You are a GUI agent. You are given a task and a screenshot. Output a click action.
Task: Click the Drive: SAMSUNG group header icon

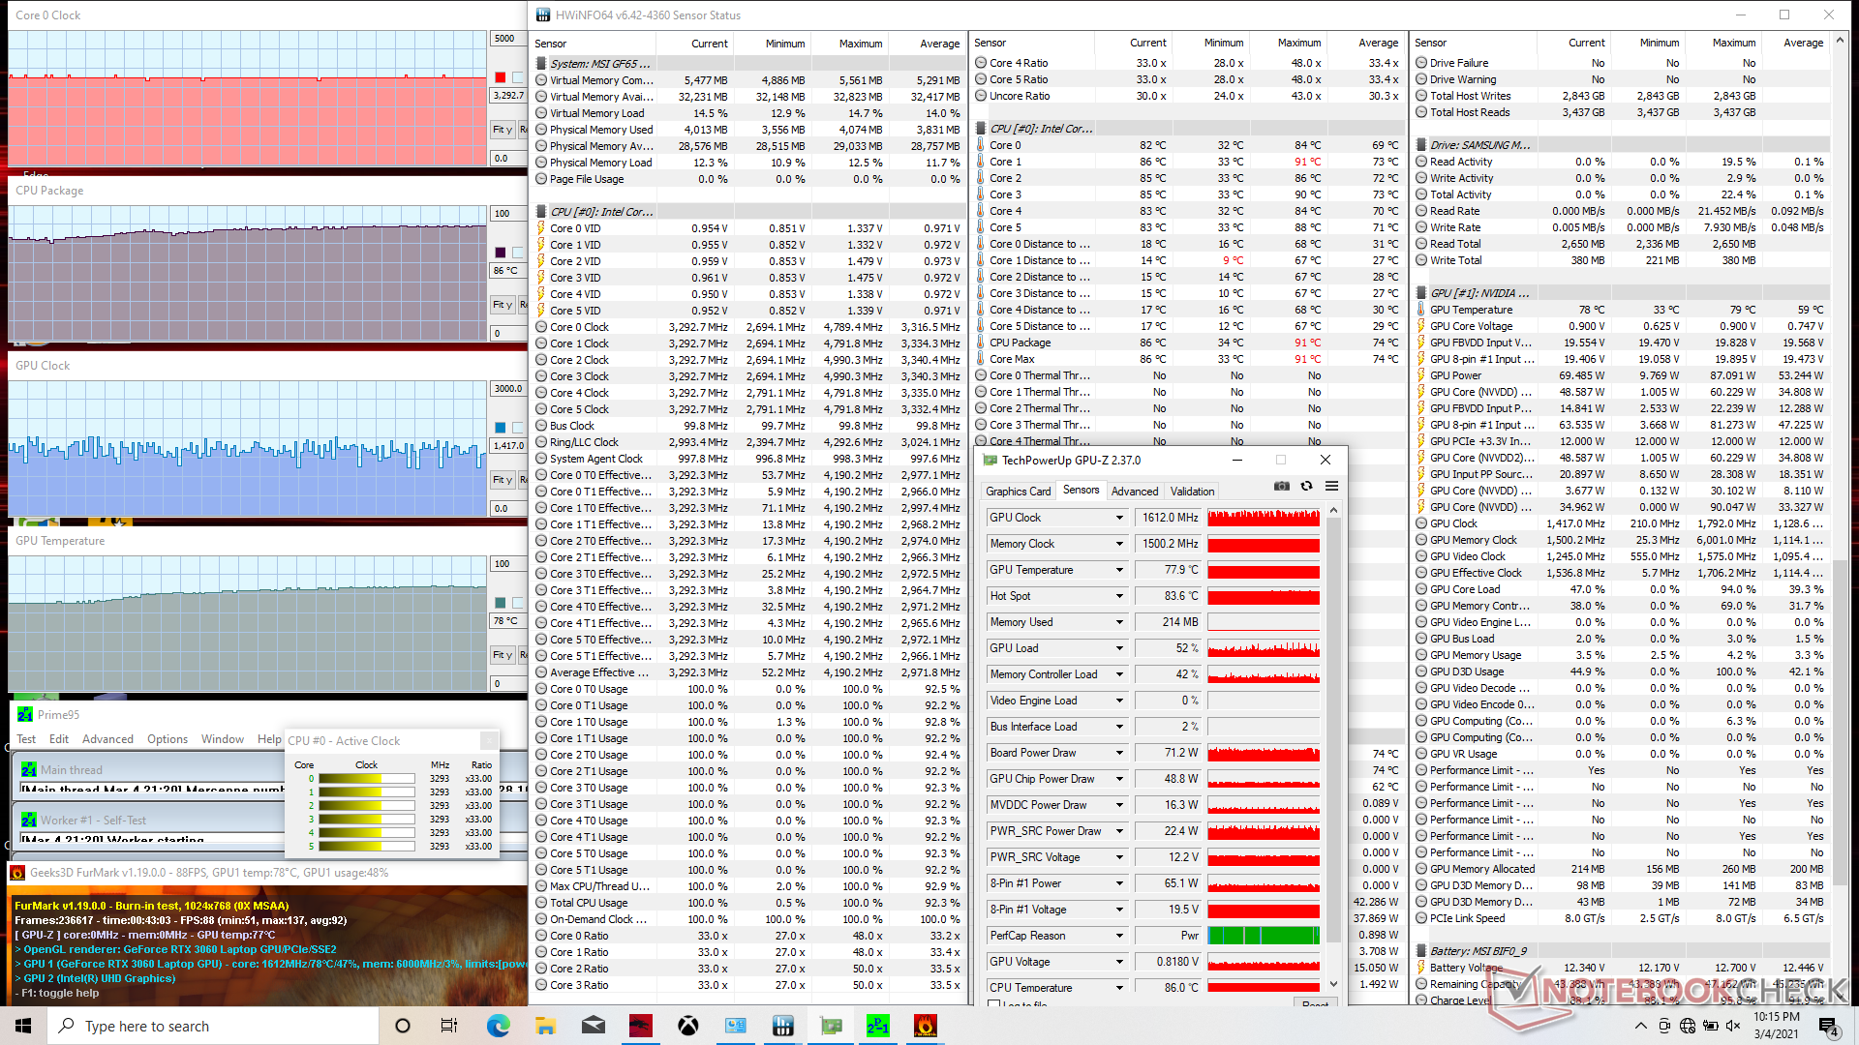pyautogui.click(x=1421, y=145)
